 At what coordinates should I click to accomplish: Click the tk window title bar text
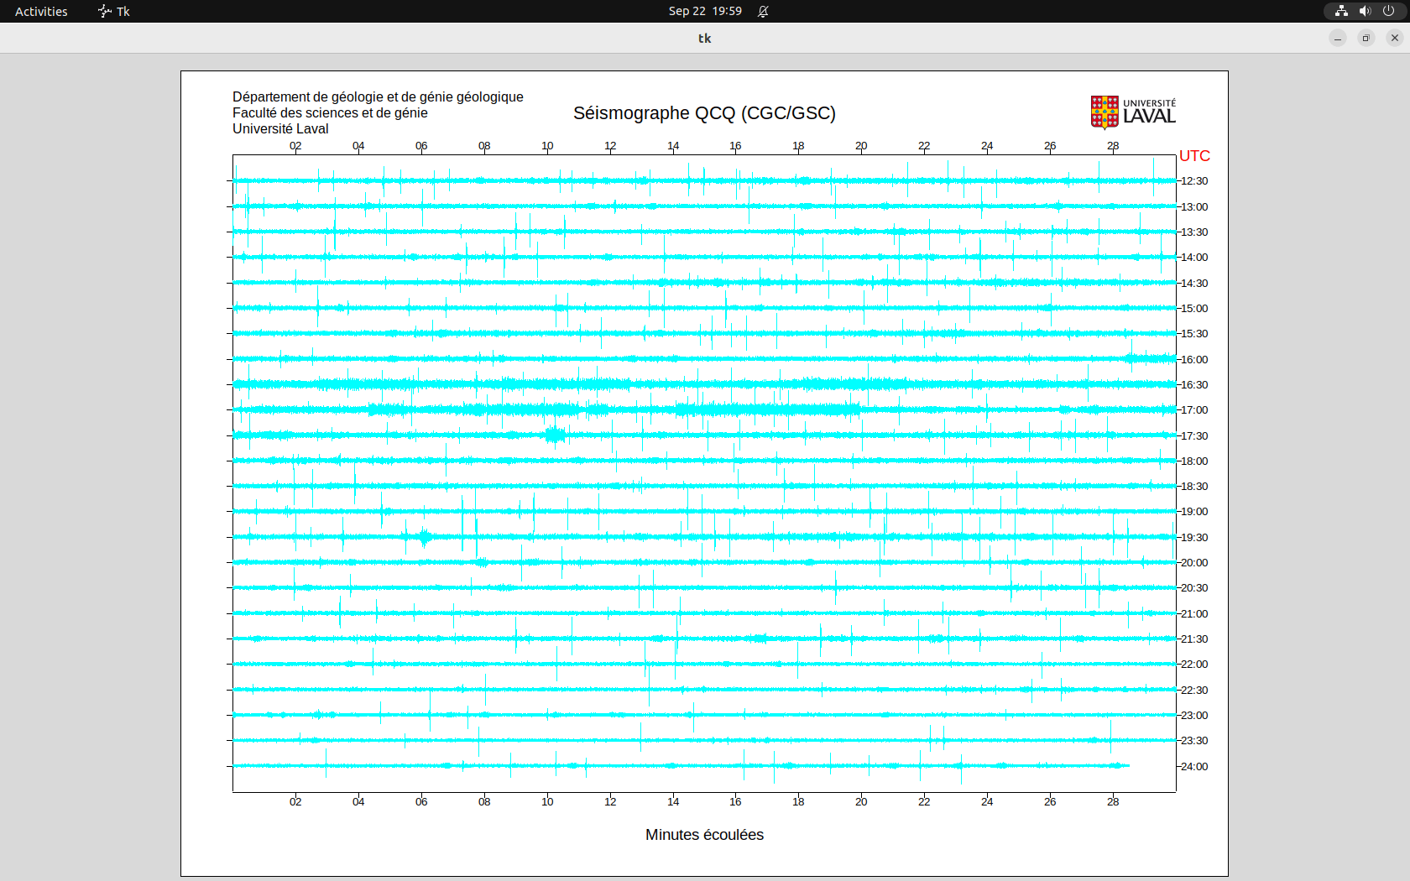click(704, 38)
